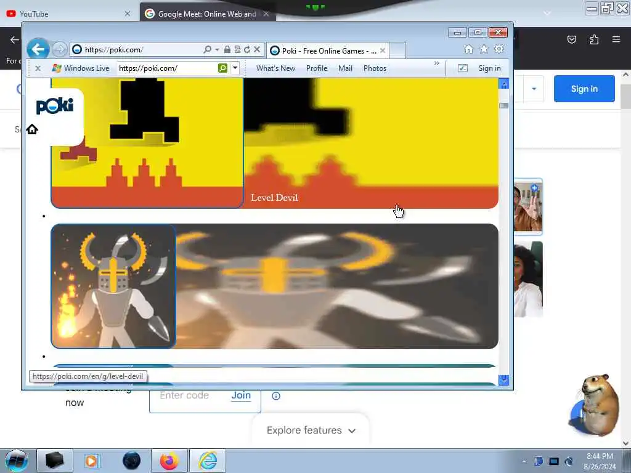Open Firefox Pocket save icon

point(572,39)
